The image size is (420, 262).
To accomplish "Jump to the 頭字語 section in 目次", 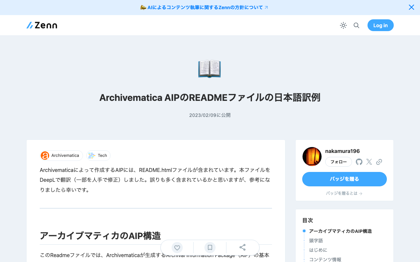I will (316, 240).
